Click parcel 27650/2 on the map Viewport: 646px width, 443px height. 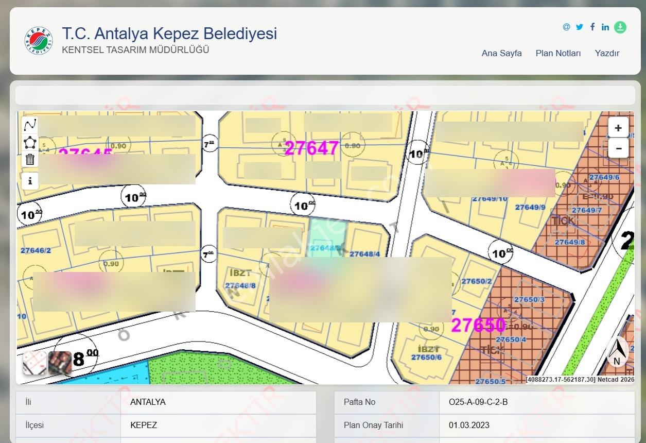[477, 281]
